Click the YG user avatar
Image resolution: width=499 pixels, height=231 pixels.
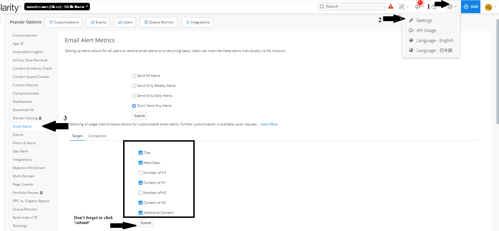pyautogui.click(x=488, y=7)
